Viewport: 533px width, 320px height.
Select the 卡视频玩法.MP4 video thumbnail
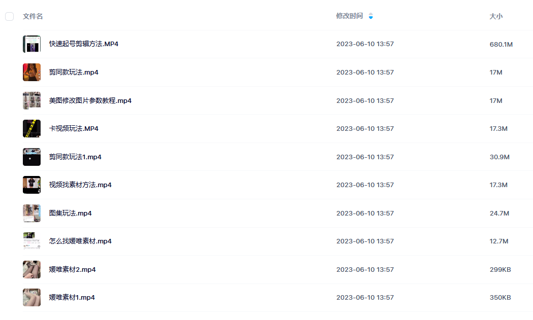pos(31,129)
